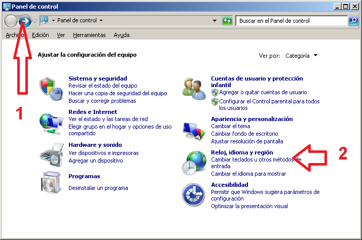
Task: Click shield icon beside Agregar o quitar cuentas
Action: (x=214, y=93)
